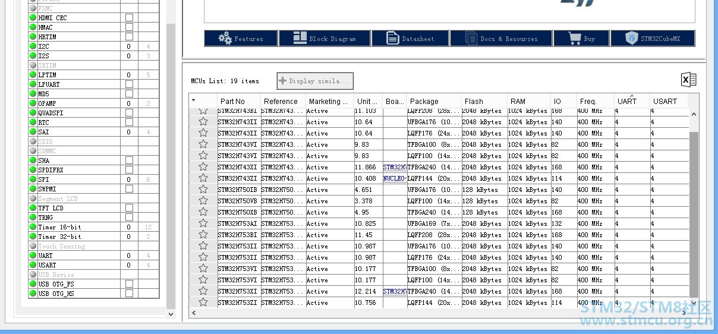Sort table by Package column
Viewport: 718px width, 334px height.
434,101
